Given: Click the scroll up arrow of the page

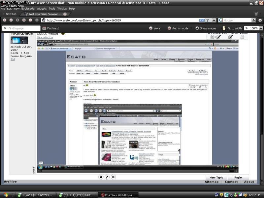Looking at the screenshot, I should coord(261,35).
